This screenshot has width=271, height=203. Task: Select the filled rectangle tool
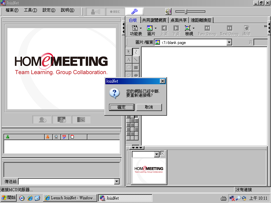136,68
